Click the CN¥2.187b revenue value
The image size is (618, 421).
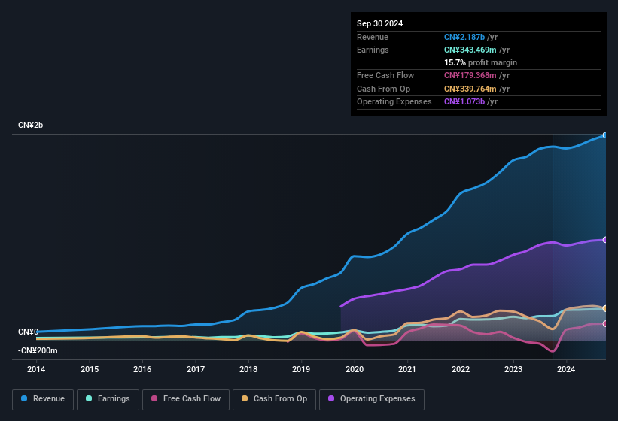(464, 37)
